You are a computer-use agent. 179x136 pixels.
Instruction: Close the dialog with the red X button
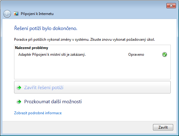point(171,6)
